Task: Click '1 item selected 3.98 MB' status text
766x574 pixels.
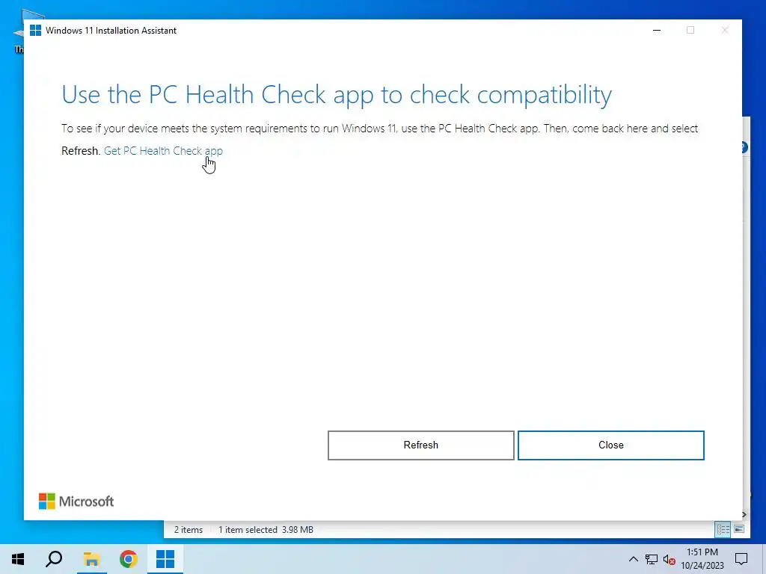Action: click(266, 530)
